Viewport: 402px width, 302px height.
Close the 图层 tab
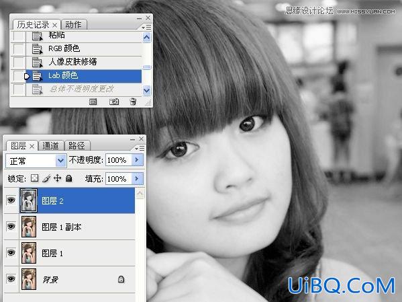tap(32, 146)
